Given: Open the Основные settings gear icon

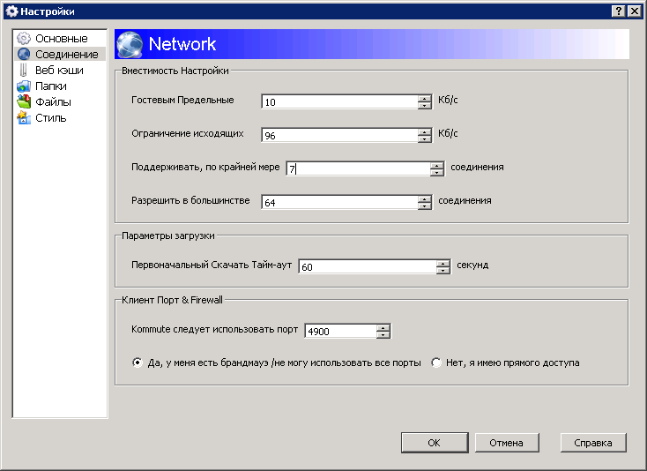Looking at the screenshot, I should [24, 39].
